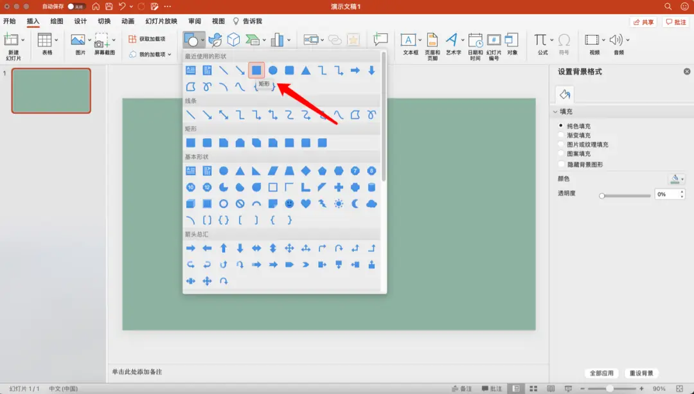Click Reset Background (重设背景) button
Screen dimensions: 694x394
point(642,373)
